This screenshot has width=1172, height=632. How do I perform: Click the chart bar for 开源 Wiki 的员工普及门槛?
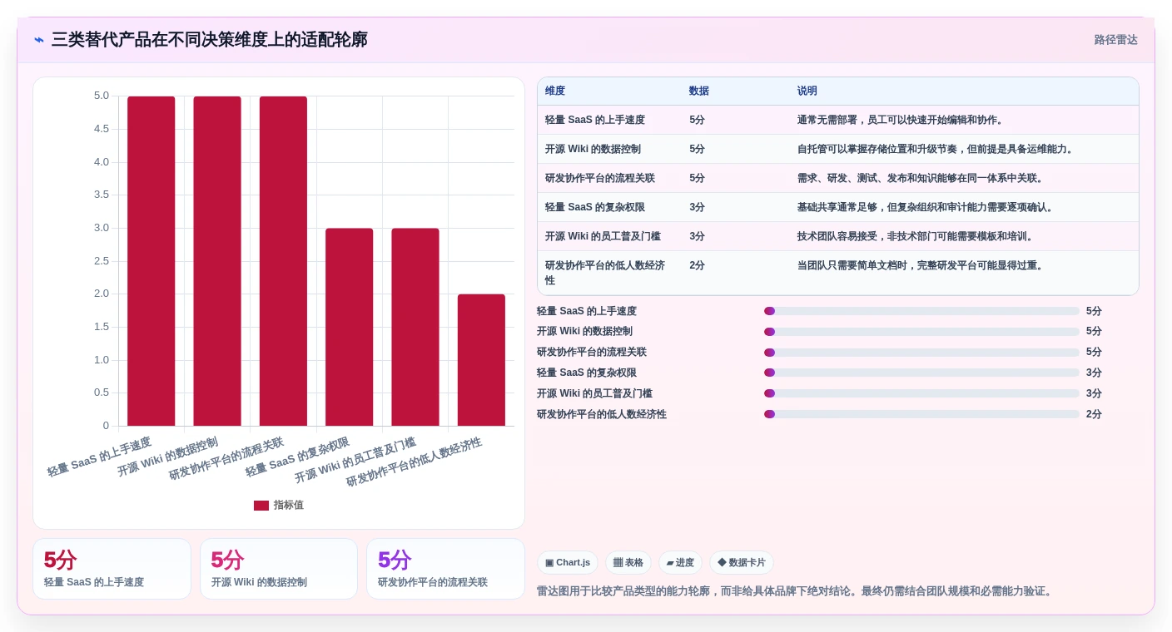click(x=415, y=327)
